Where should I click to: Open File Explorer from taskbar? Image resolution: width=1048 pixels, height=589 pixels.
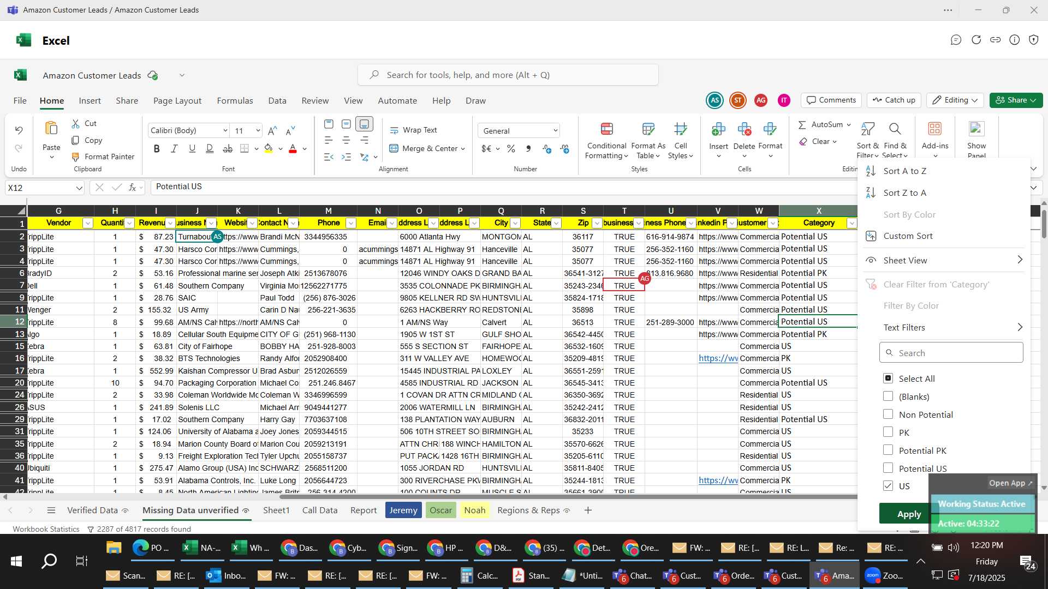114,548
